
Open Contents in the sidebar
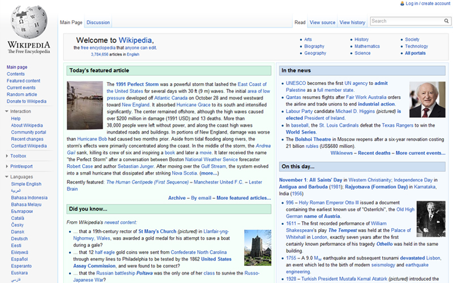point(16,74)
